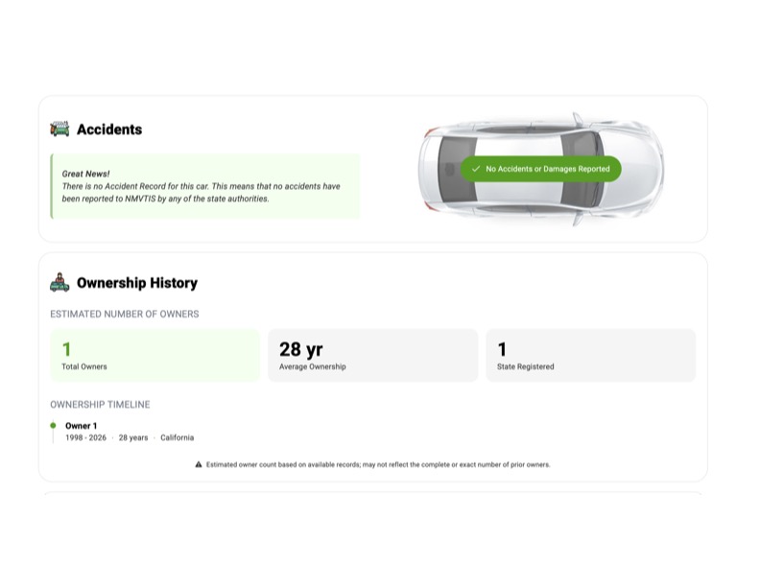This screenshot has width=760, height=587.
Task: Click the 28 years duration text
Action: pyautogui.click(x=133, y=437)
